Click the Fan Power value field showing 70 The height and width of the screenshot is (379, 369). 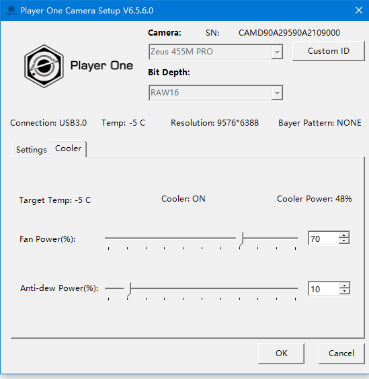point(324,239)
